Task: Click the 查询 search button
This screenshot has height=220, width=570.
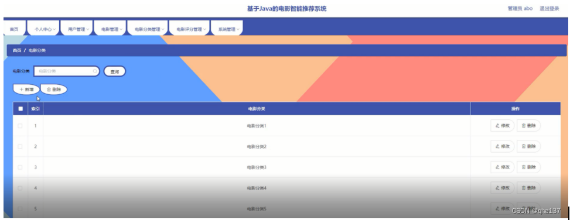Action: [x=114, y=72]
